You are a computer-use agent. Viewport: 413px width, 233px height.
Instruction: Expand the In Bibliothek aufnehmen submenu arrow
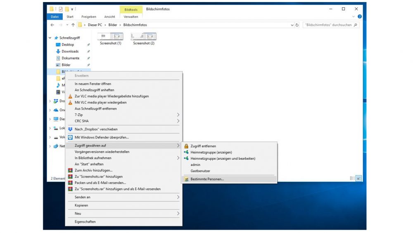pos(178,158)
